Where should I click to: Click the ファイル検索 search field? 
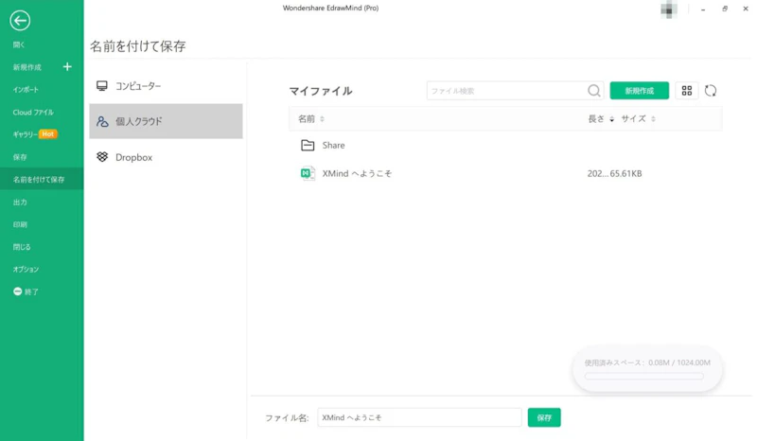[x=515, y=91]
